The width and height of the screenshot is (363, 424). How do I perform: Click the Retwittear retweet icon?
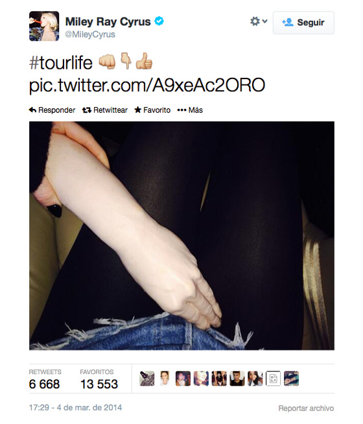pos(87,110)
